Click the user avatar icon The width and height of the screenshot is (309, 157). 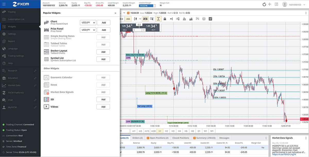(285, 4)
